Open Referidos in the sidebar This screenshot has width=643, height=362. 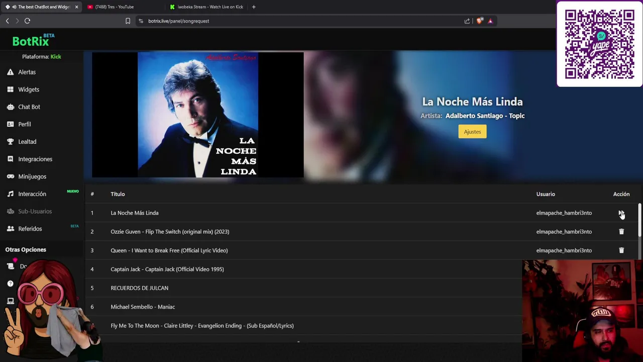click(30, 229)
